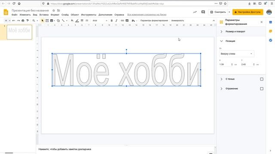Open the Формат menu
275x154 pixels.
tap(55, 15)
